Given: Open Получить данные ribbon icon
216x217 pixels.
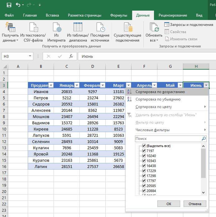Looking at the screenshot, I should [10, 27].
